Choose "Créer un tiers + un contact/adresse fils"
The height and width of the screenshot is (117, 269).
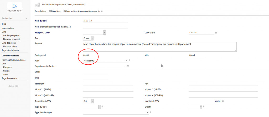(x=64, y=11)
